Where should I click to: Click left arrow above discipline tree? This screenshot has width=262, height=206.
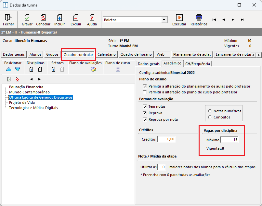(x=31, y=79)
